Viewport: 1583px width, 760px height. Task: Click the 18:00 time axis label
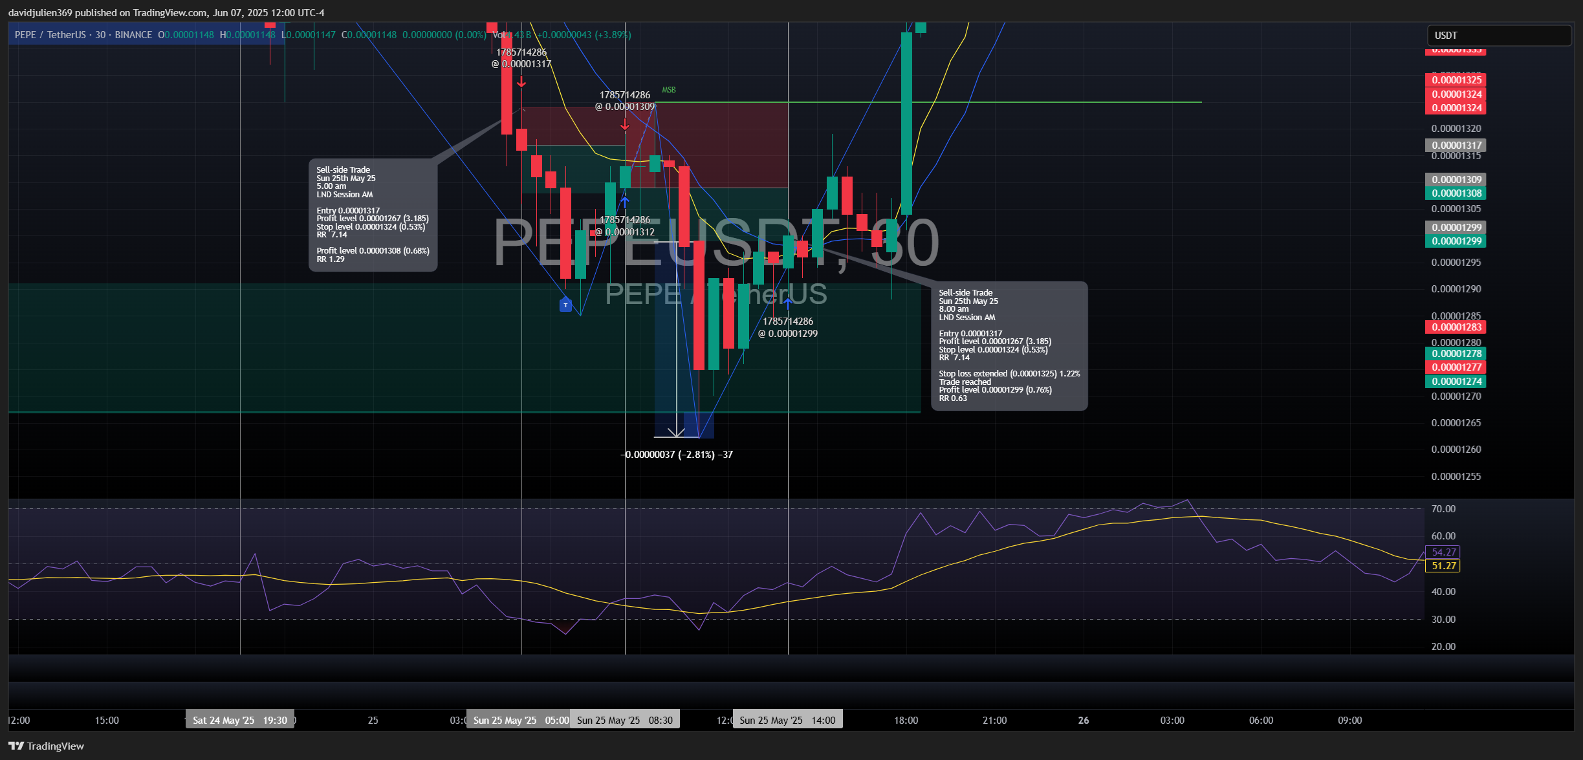pos(906,721)
